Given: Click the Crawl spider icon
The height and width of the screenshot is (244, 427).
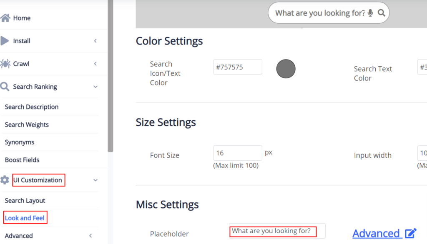Looking at the screenshot, I should pos(6,63).
